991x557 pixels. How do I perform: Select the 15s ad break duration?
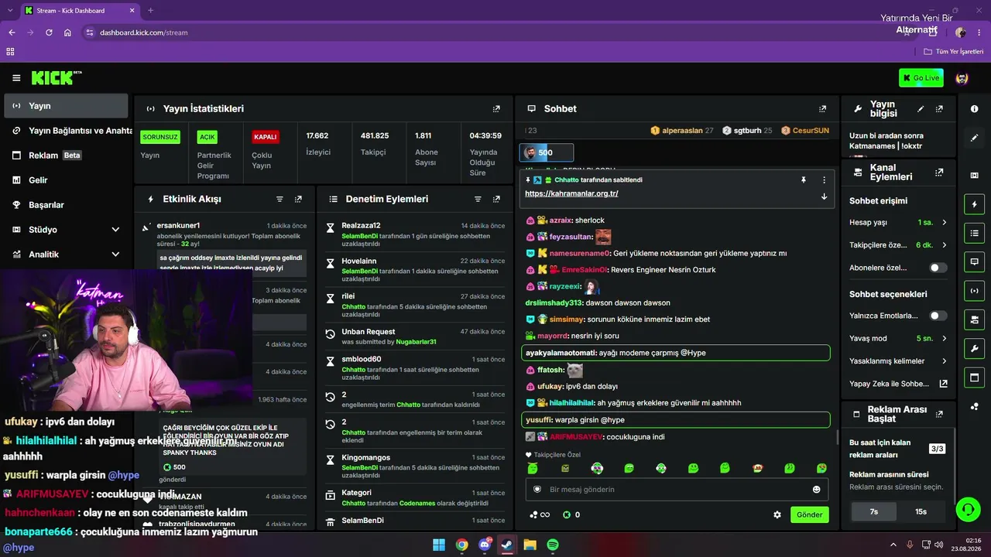[x=921, y=511]
